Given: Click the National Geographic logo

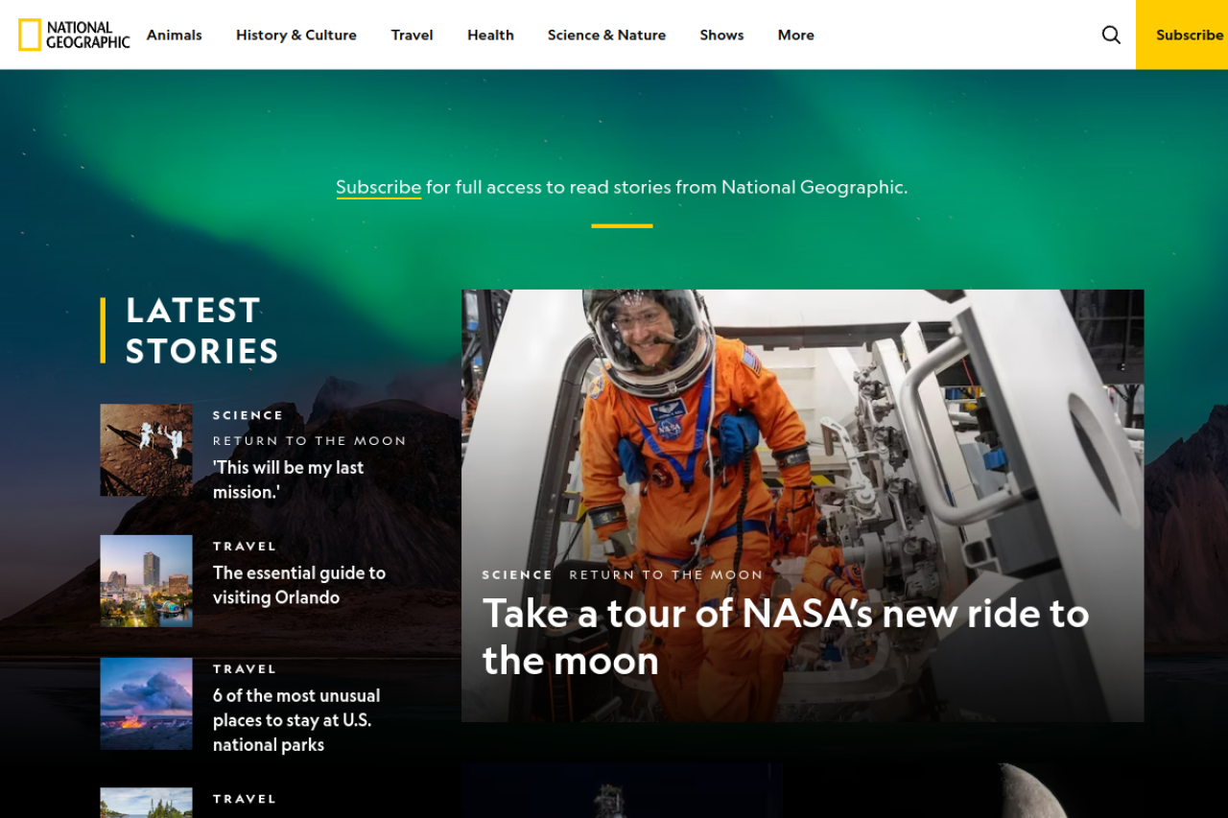Looking at the screenshot, I should pos(74,35).
